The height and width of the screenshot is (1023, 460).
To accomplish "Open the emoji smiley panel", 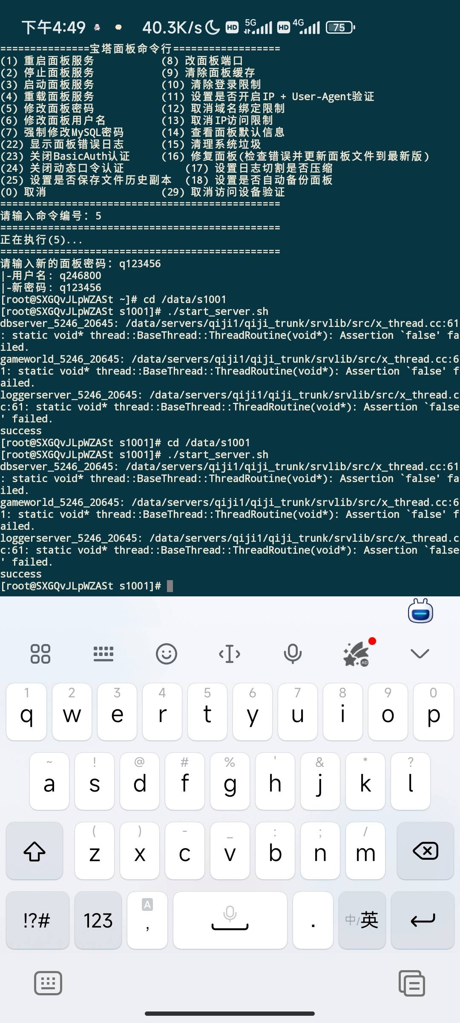I will click(x=167, y=653).
